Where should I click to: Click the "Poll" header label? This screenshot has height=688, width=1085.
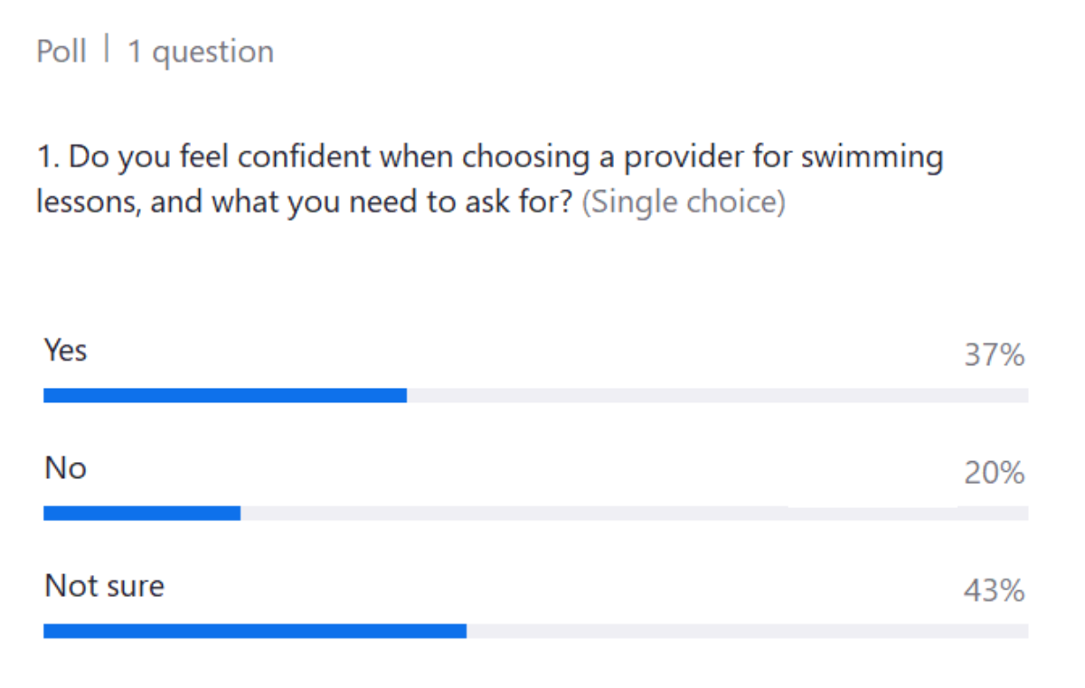tap(61, 51)
